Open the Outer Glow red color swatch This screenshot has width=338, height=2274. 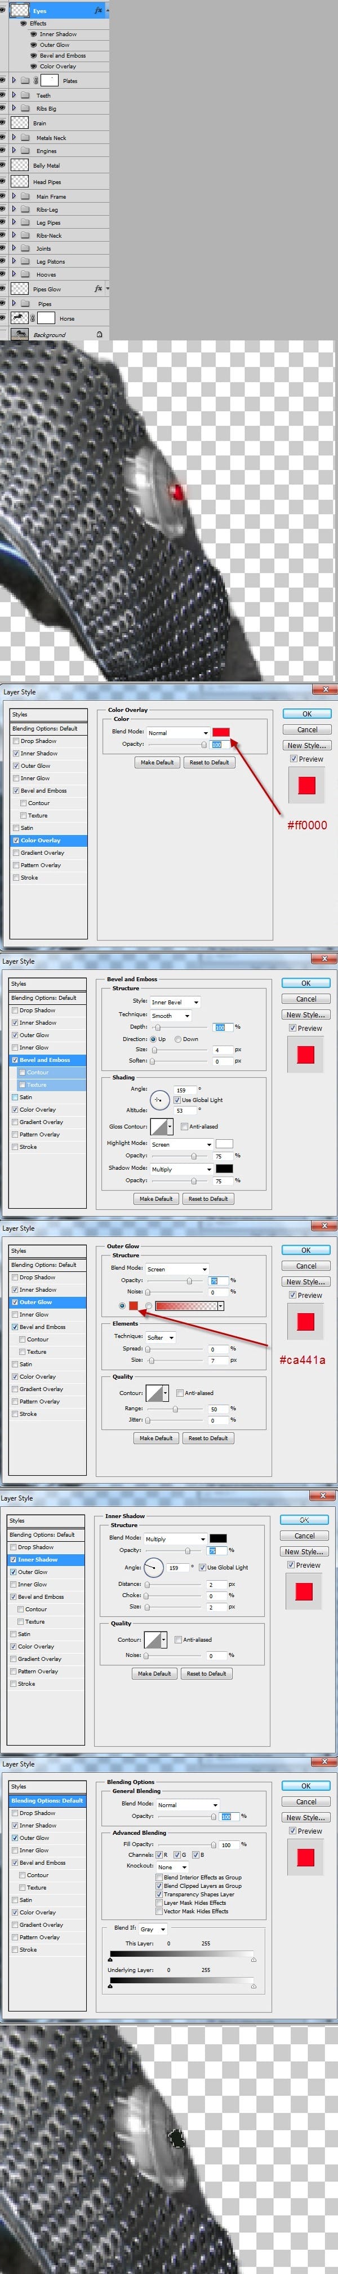point(134,1306)
